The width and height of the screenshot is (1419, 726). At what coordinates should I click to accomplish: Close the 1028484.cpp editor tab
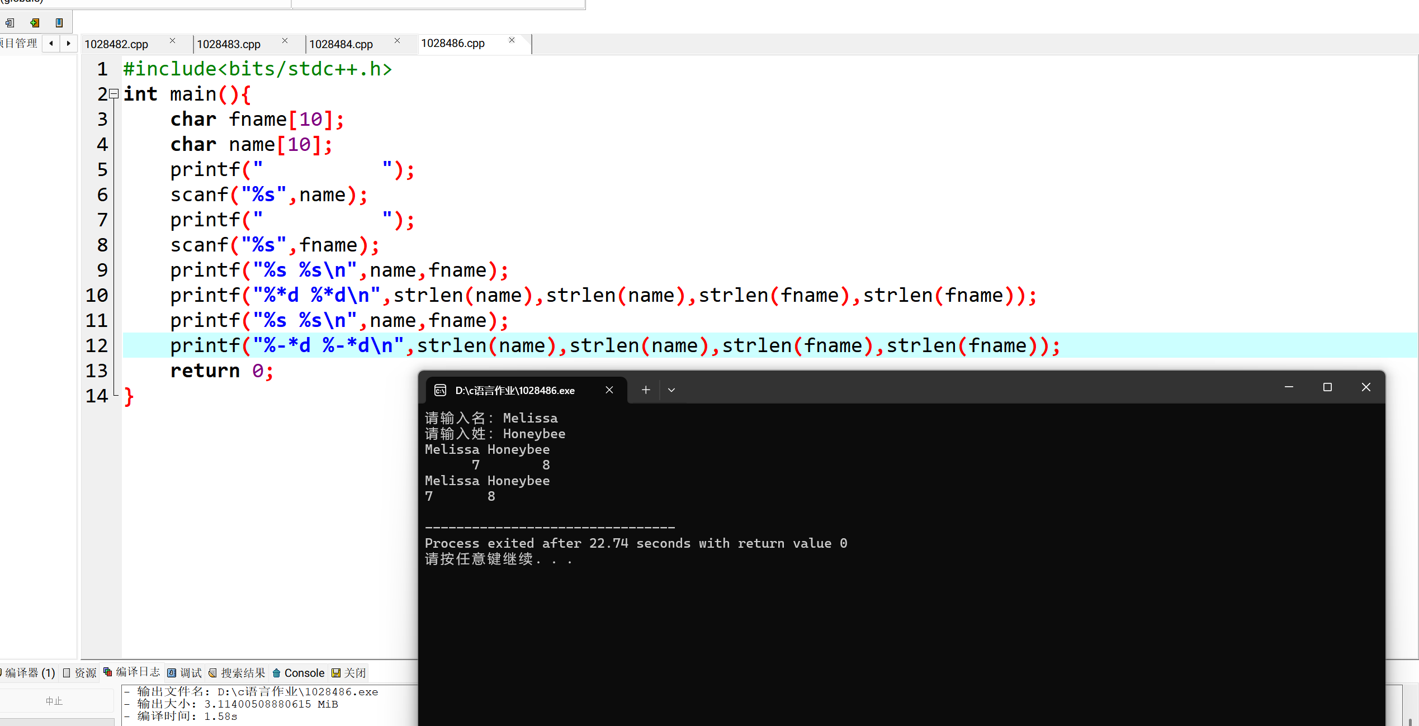(x=397, y=41)
